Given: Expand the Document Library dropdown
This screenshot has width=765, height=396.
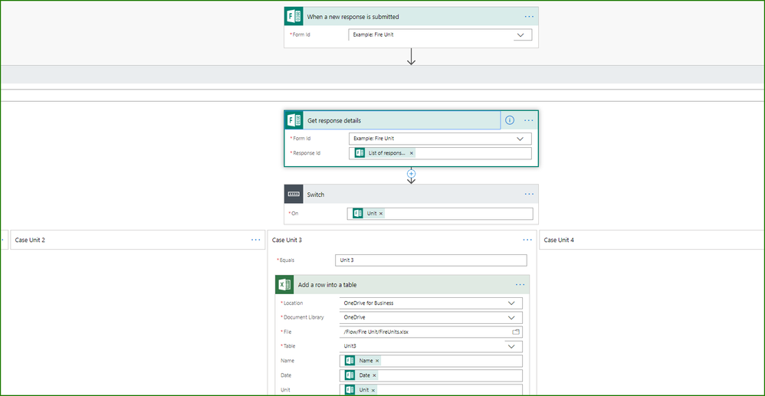Looking at the screenshot, I should click(x=511, y=317).
